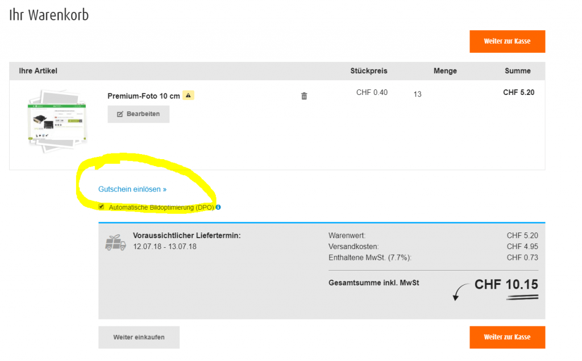582x361 pixels.
Task: Click the top Weiter zur Kasse button
Action: pyautogui.click(x=507, y=42)
